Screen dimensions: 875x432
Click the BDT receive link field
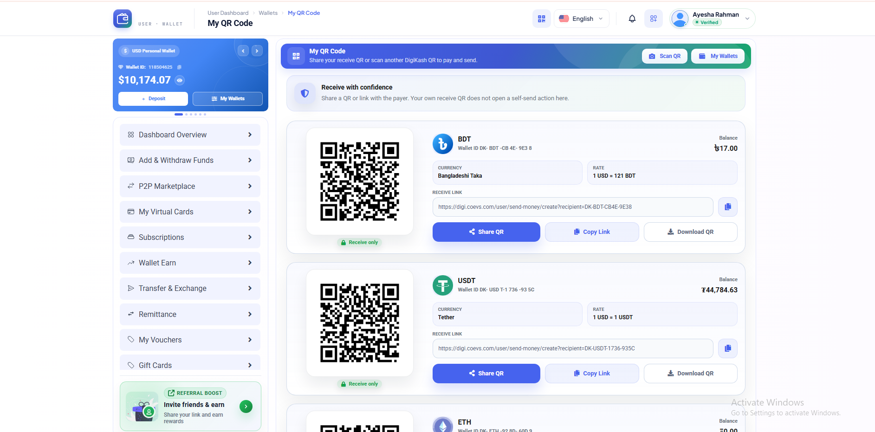[573, 207]
